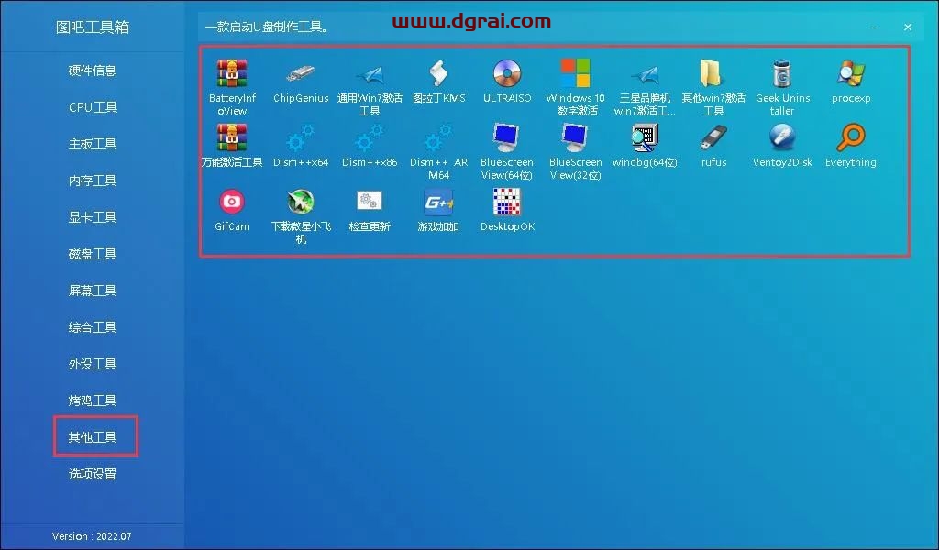Click the 一款启动U盘制作工具 description text

pos(267,27)
